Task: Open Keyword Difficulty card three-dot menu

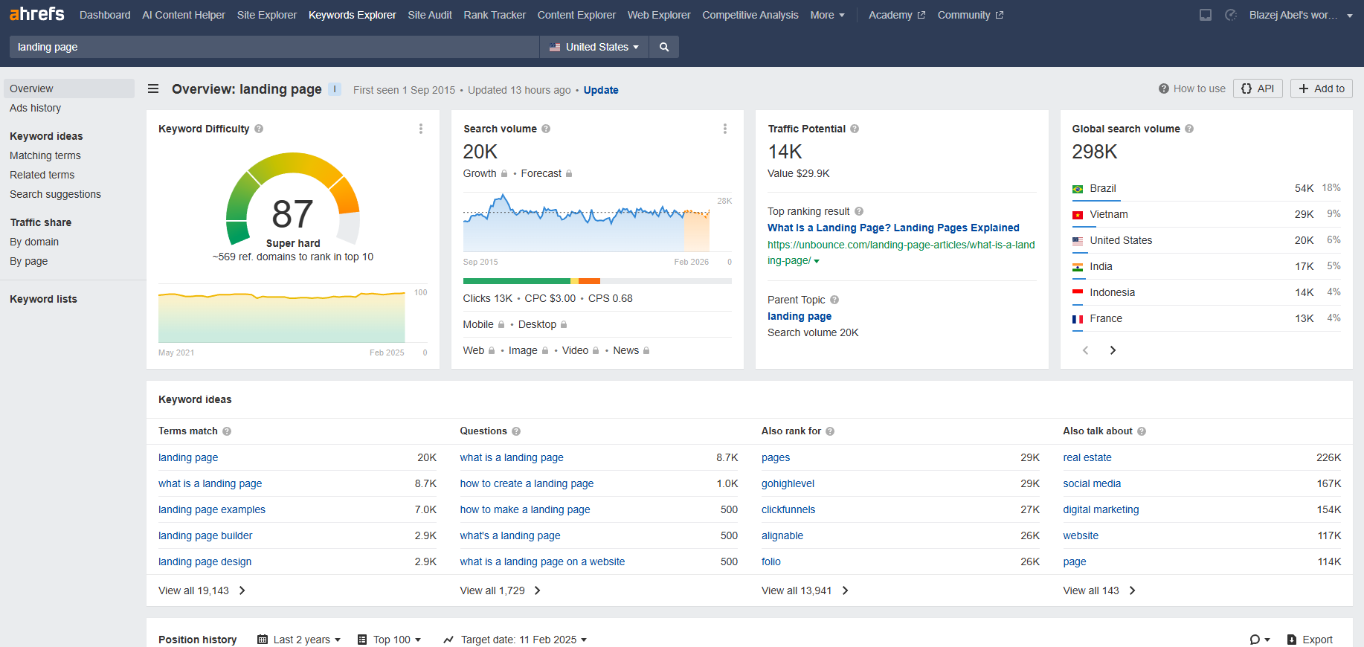Action: pyautogui.click(x=421, y=129)
